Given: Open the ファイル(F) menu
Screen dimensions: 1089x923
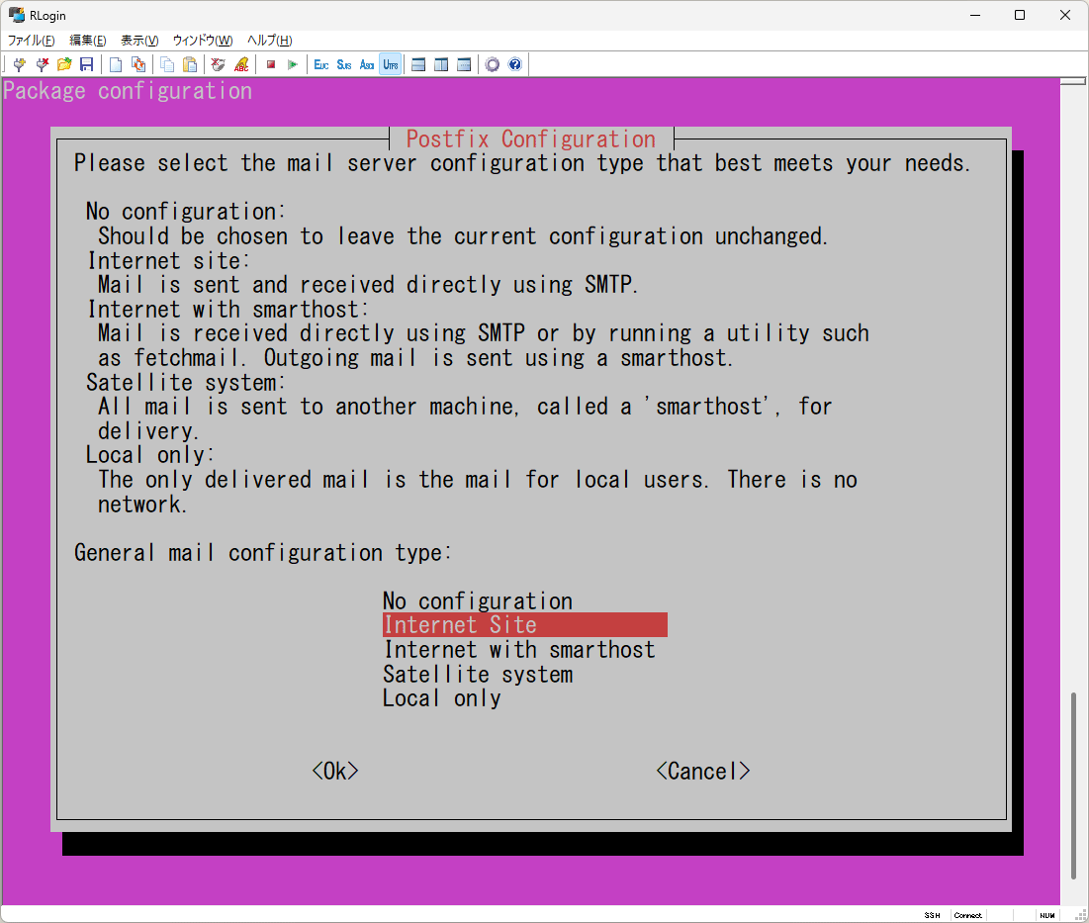Looking at the screenshot, I should (32, 41).
